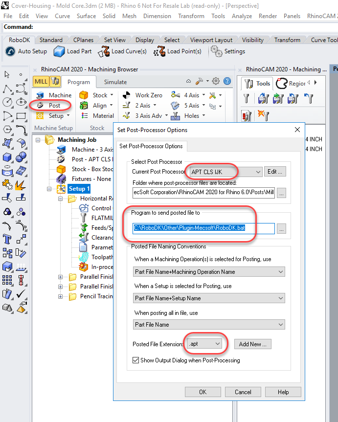The height and width of the screenshot is (422, 338).
Task: Click the Load Curve(s) icon
Action: 103,51
